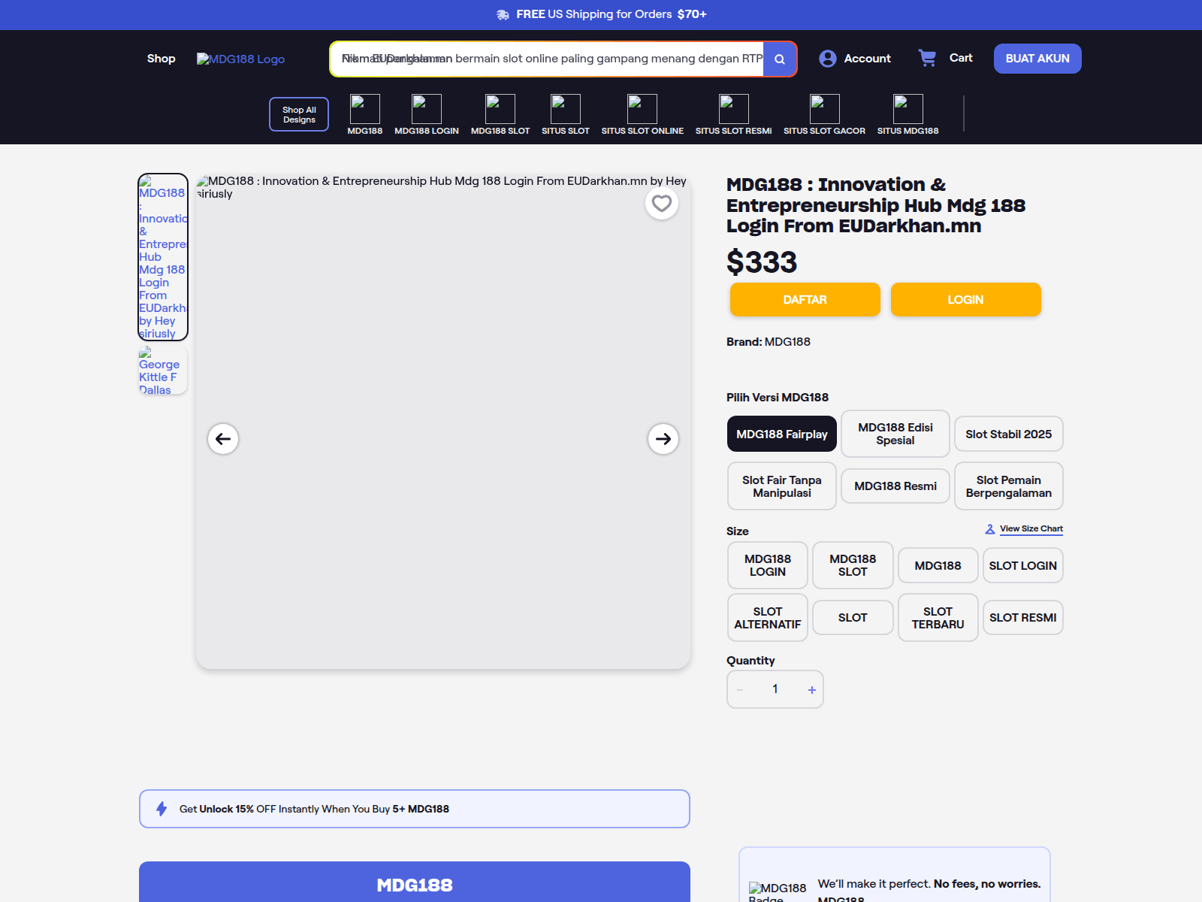Click the MDG188 LOGIN category image
This screenshot has width=1202, height=902.
pyautogui.click(x=427, y=109)
